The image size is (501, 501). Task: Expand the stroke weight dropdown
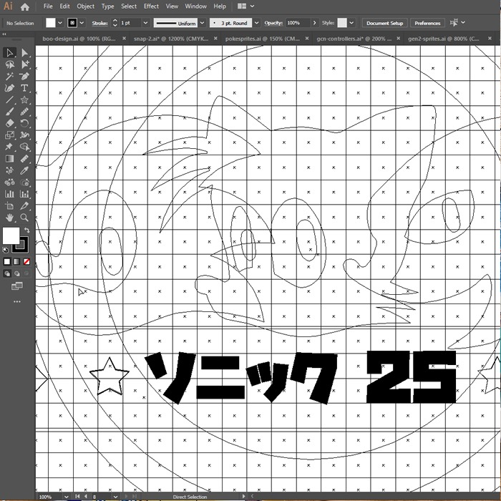pos(145,23)
